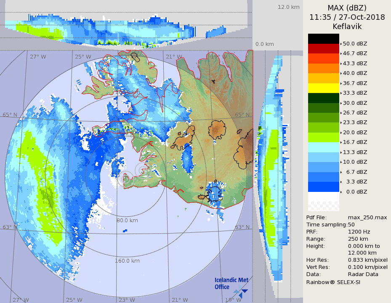The image size is (391, 303).
Task: Choose the red 46.7 dBZ legend swatch
Action: [323, 48]
